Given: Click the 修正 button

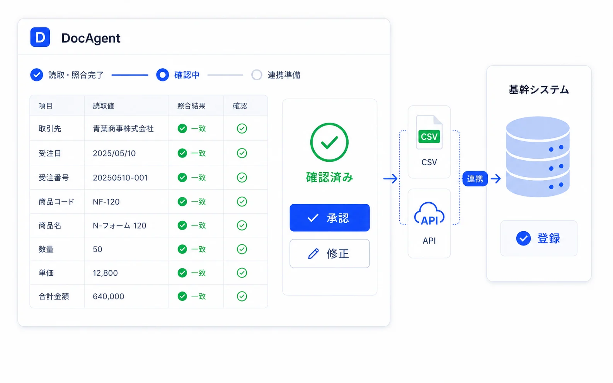Looking at the screenshot, I should [330, 254].
